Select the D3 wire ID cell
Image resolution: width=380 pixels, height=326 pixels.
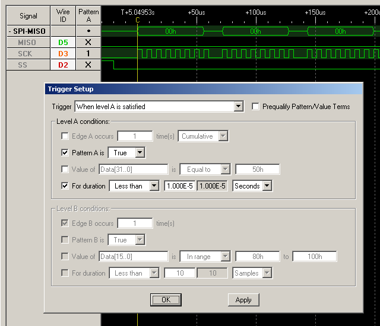63,54
